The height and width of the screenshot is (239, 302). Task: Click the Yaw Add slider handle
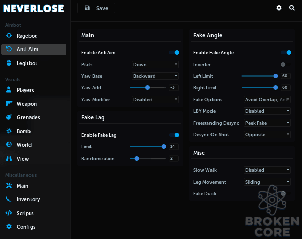[147, 88]
